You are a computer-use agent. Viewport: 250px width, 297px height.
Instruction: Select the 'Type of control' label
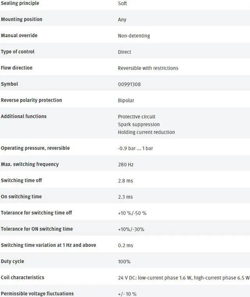point(18,52)
